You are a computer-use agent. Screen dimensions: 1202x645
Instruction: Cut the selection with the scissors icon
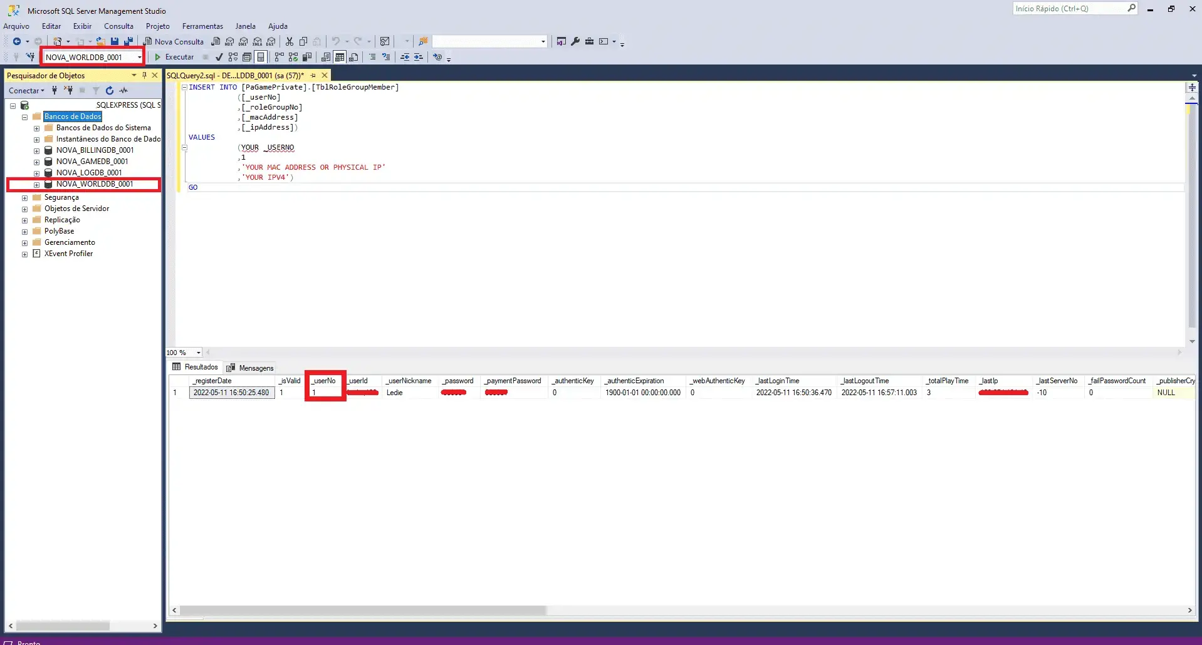click(x=290, y=41)
